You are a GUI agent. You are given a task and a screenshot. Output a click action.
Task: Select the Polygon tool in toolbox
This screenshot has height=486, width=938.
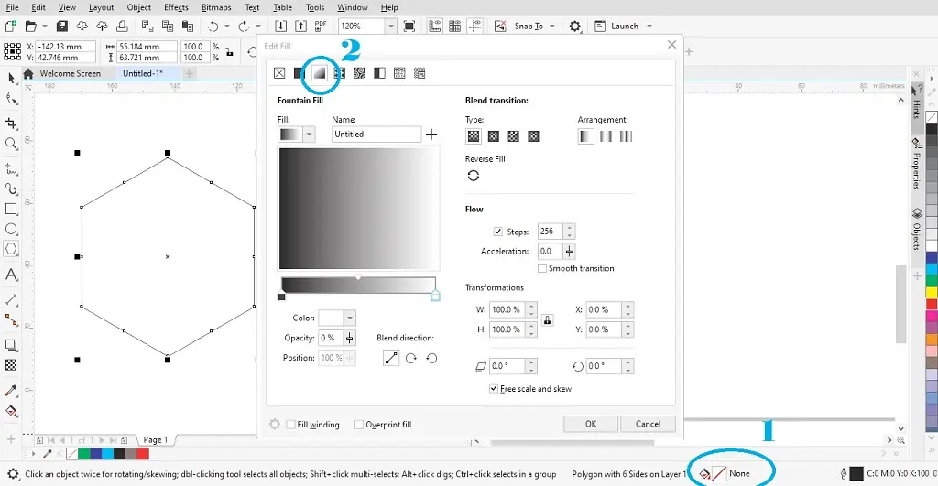click(11, 249)
